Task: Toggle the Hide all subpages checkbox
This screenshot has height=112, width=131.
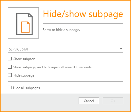Action: pos(10,88)
